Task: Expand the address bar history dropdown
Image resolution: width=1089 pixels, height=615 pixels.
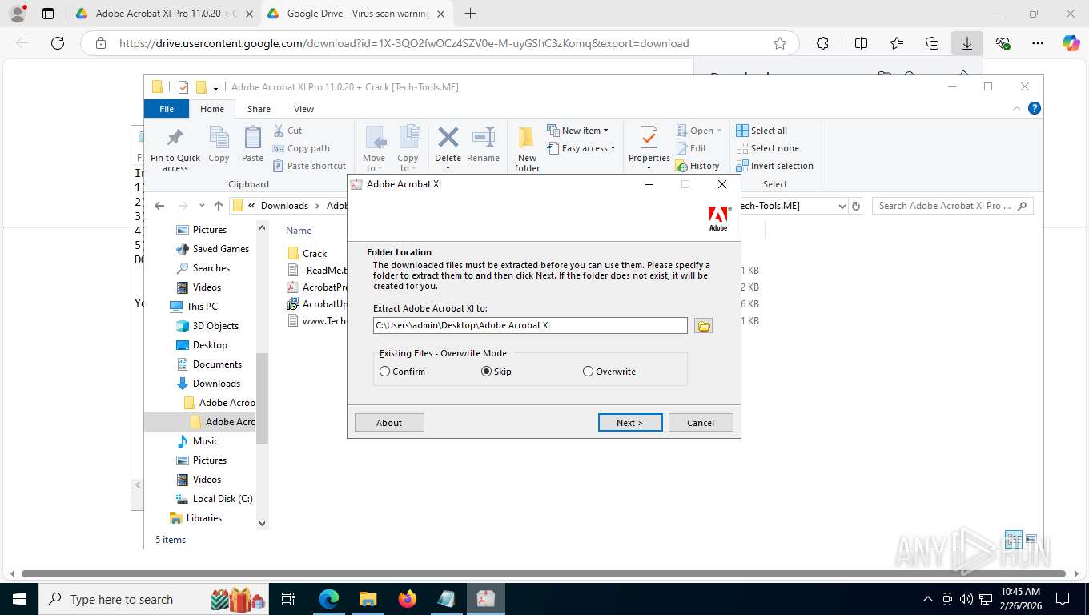Action: point(842,206)
